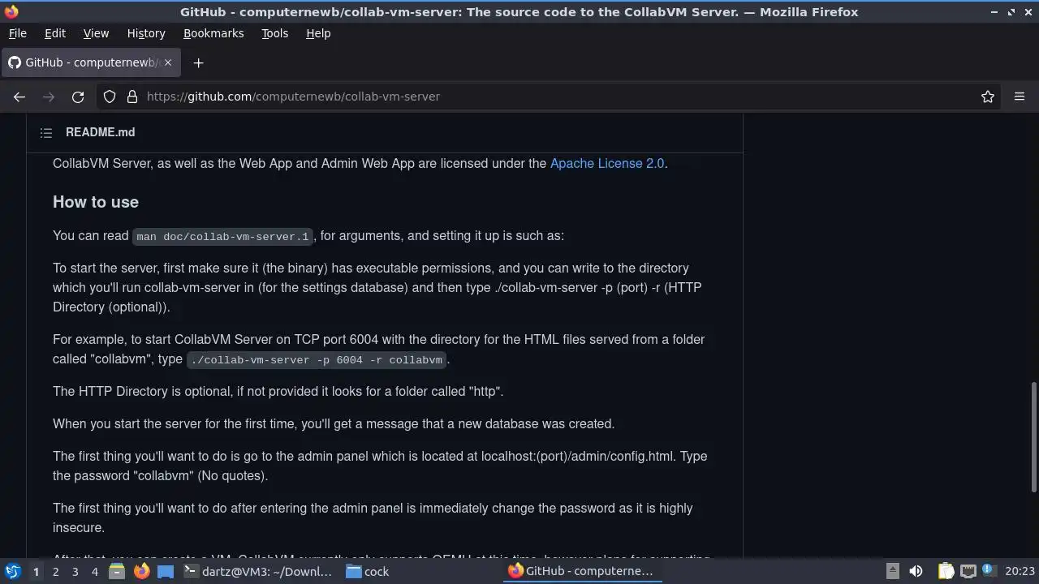Image resolution: width=1039 pixels, height=584 pixels.
Task: Open the volume speaker control
Action: (916, 571)
